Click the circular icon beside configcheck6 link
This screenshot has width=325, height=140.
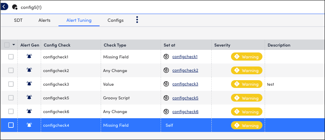pyautogui.click(x=166, y=112)
